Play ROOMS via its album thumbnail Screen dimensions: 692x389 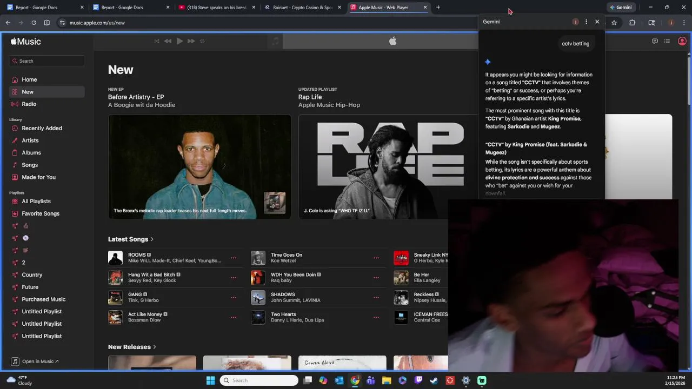(x=115, y=258)
